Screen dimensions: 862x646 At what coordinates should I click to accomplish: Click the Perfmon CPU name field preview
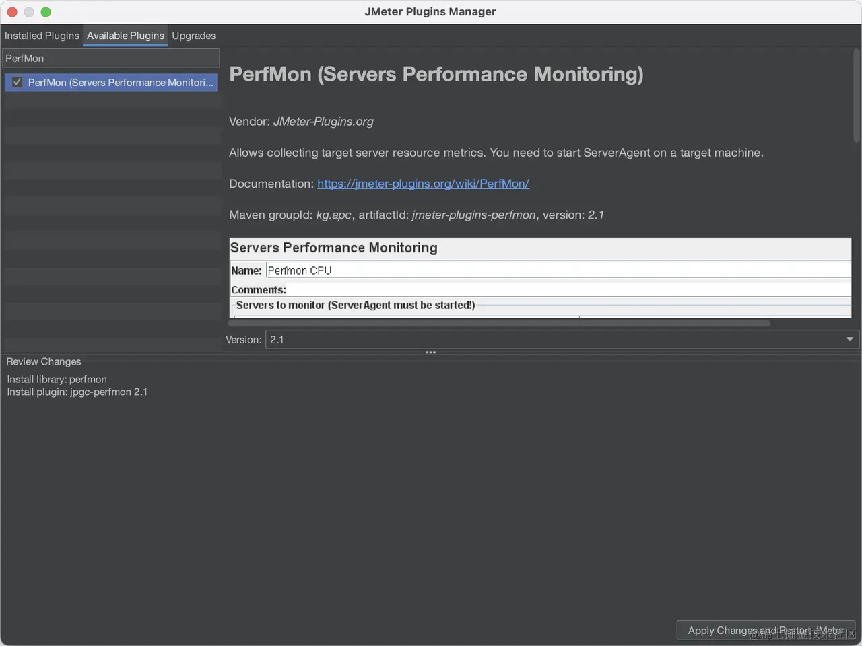click(x=558, y=271)
